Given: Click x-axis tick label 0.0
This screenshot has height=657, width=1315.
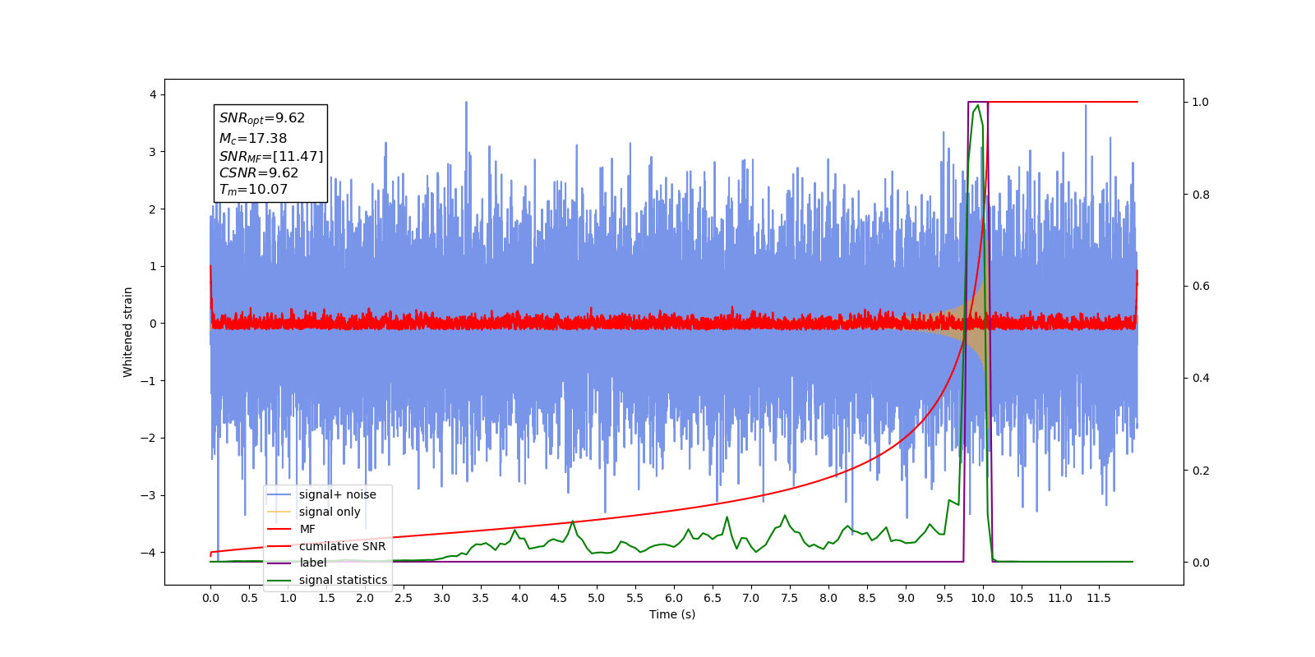Looking at the screenshot, I should [x=210, y=598].
